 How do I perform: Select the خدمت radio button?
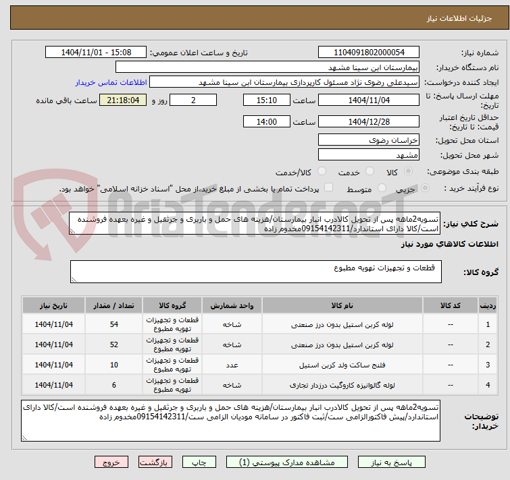(x=369, y=171)
